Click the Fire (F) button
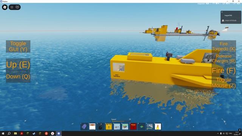Image resolution: width=242 pixels, height=136 pixels. pyautogui.click(x=223, y=71)
